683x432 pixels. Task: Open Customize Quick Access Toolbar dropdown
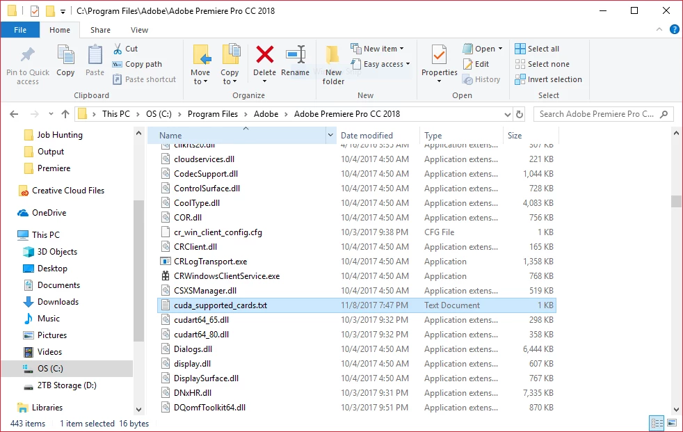[63, 12]
